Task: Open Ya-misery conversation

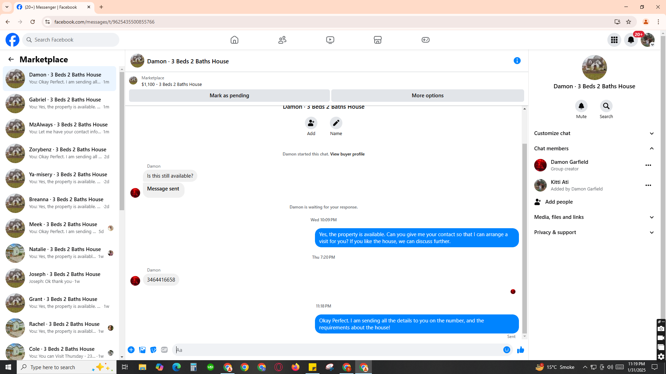Action: (60, 178)
